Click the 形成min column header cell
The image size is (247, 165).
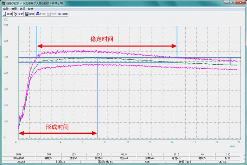[149, 158]
